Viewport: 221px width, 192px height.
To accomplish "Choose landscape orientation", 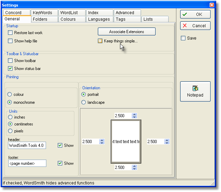I will (x=83, y=102).
